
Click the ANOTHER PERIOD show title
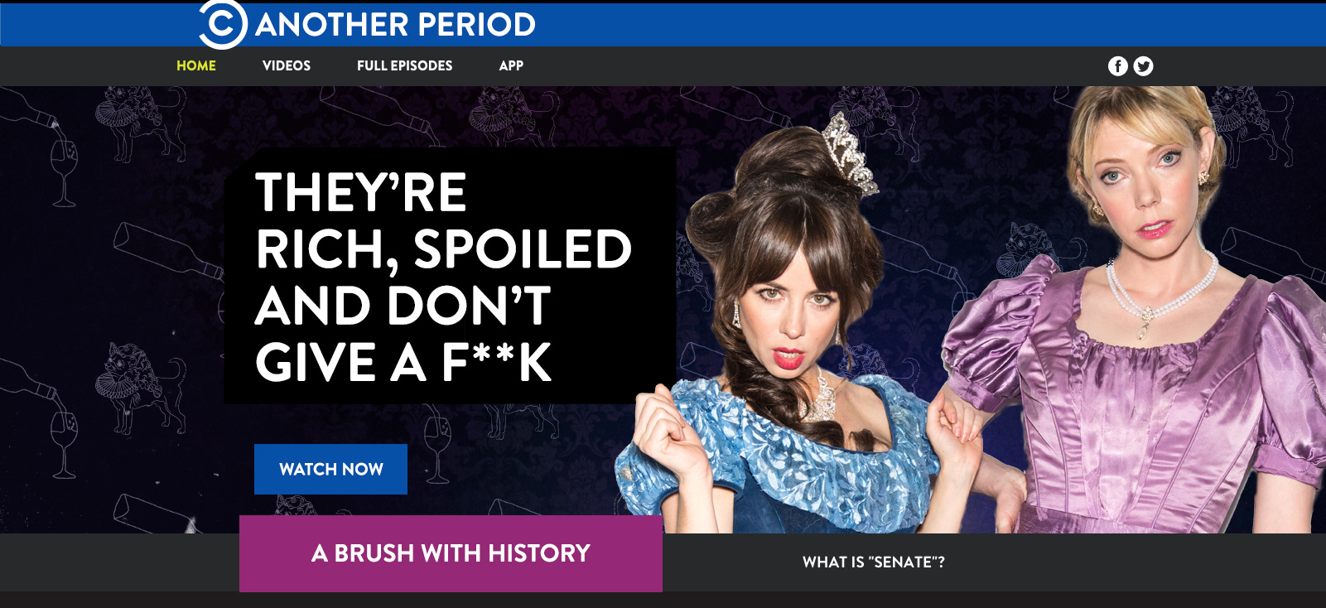tap(396, 25)
